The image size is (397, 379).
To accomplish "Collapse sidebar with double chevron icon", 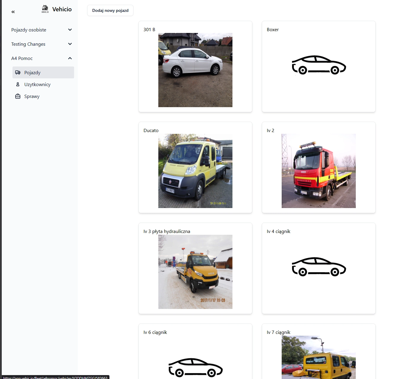I will [13, 12].
